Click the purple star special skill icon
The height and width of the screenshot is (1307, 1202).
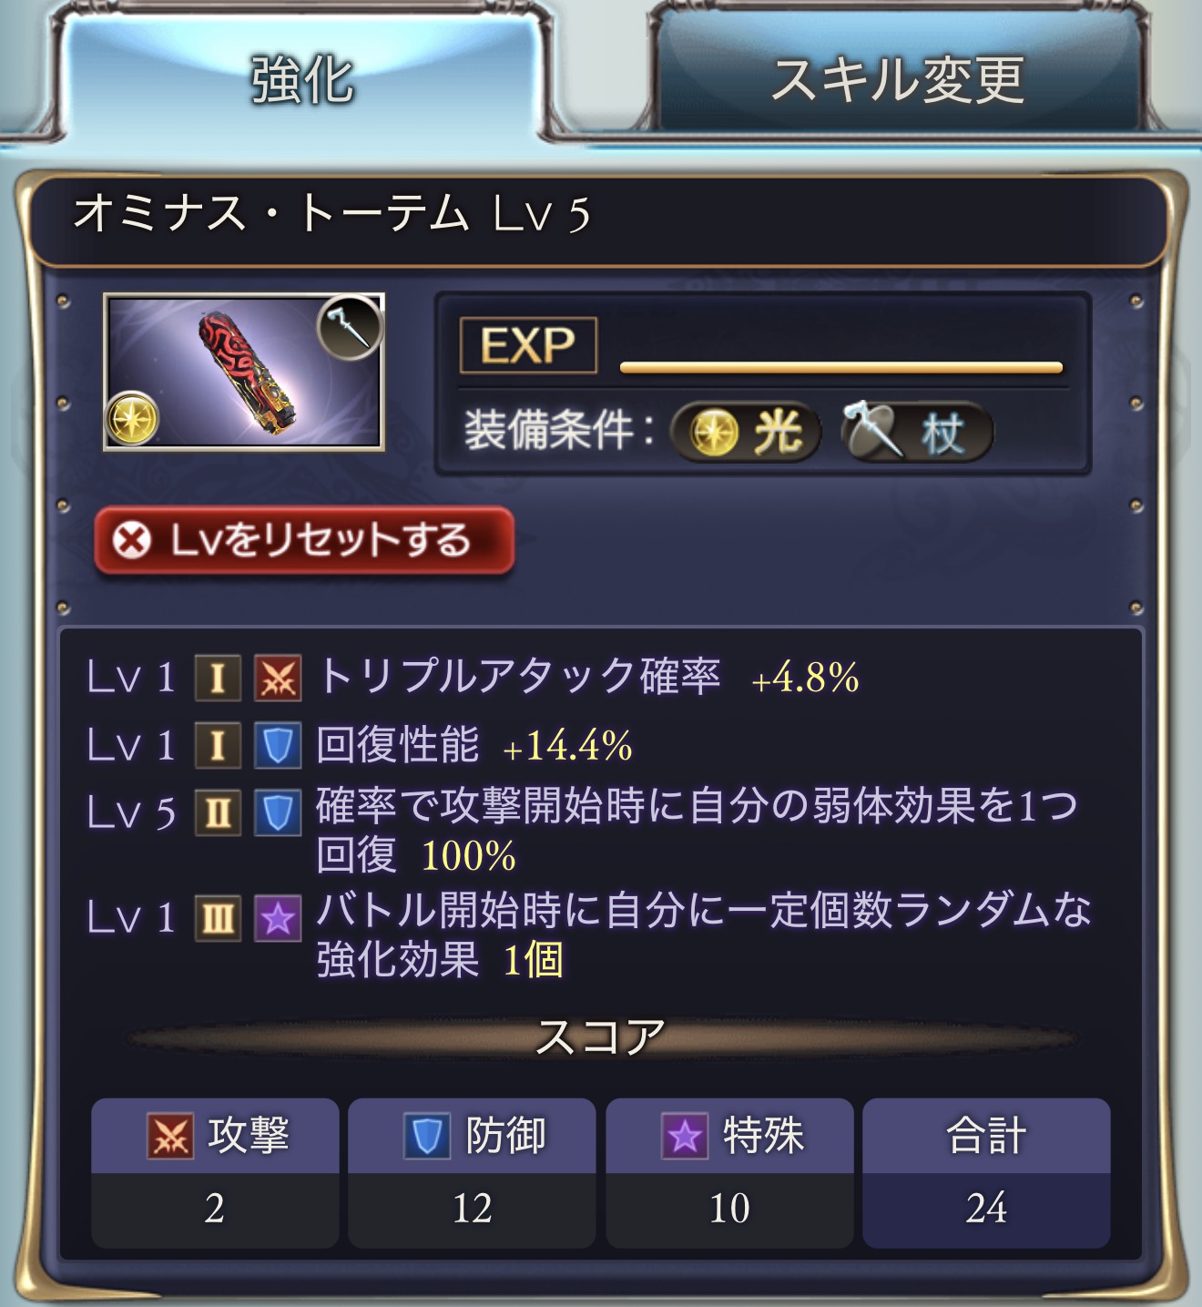278,917
